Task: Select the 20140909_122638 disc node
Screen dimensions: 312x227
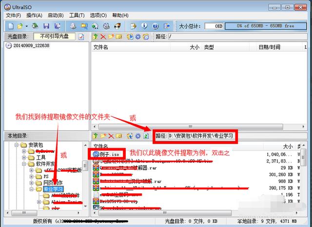Action: (x=31, y=45)
